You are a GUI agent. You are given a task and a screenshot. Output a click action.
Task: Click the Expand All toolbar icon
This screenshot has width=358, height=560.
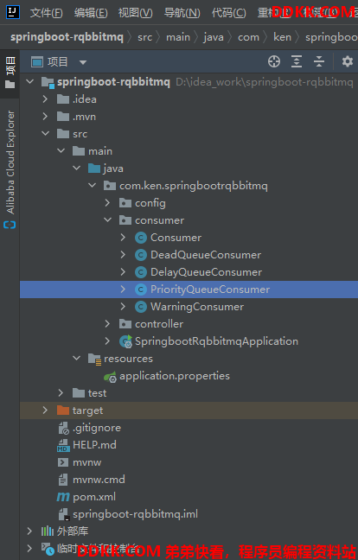(x=297, y=61)
